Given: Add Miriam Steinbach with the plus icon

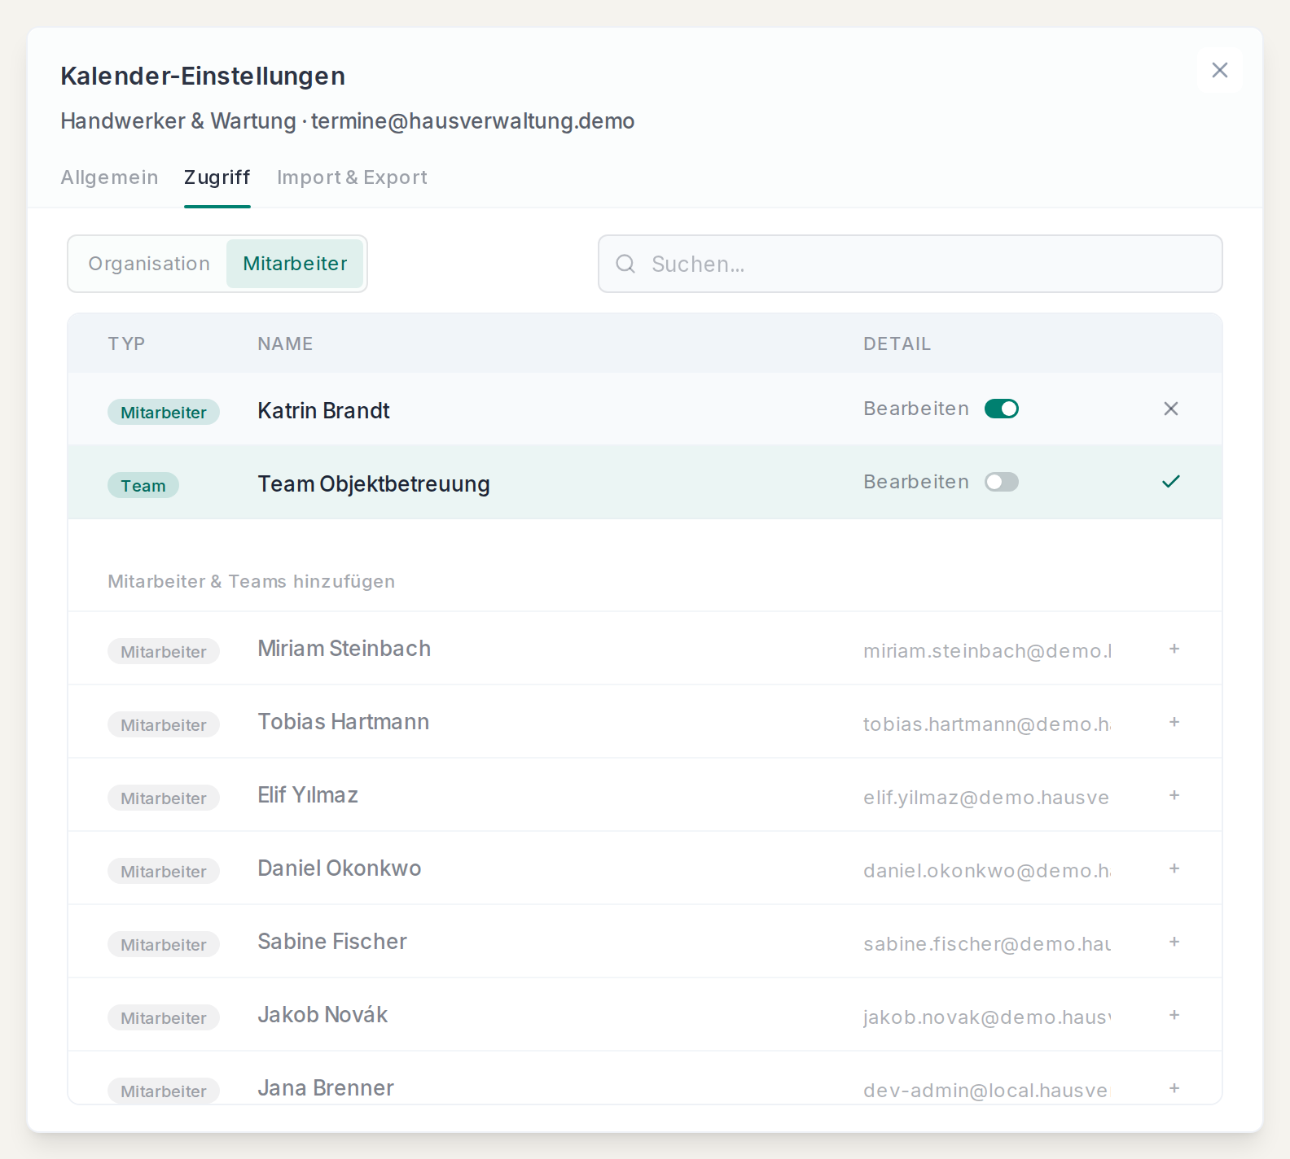Looking at the screenshot, I should [x=1174, y=649].
